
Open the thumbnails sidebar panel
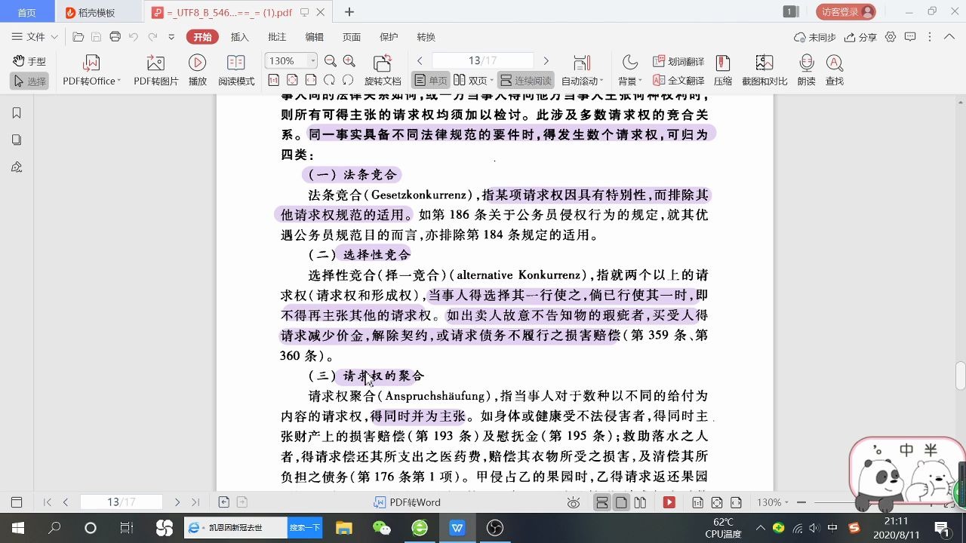click(x=17, y=140)
